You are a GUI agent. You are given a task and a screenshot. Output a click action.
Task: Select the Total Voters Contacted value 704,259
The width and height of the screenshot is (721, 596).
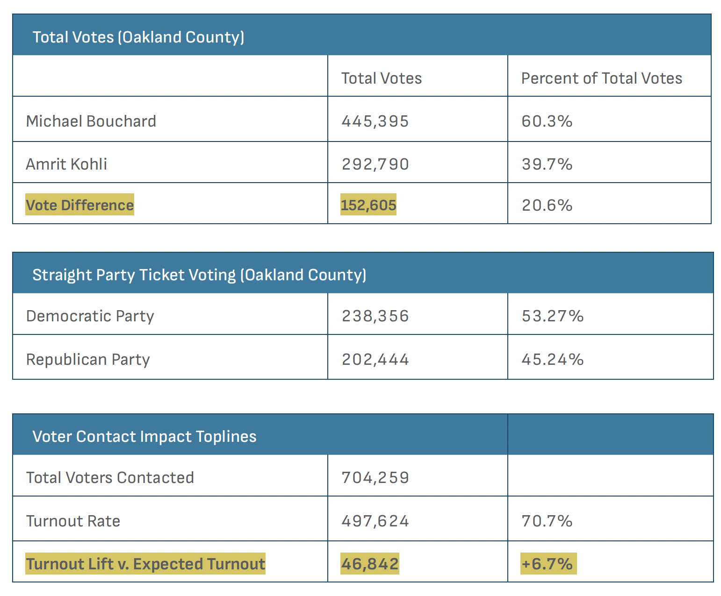tap(375, 478)
